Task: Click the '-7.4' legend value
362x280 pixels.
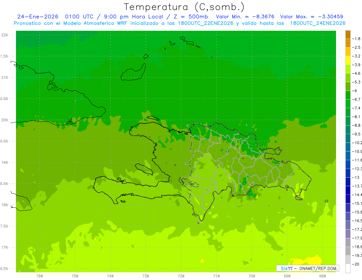Action: 356,108
